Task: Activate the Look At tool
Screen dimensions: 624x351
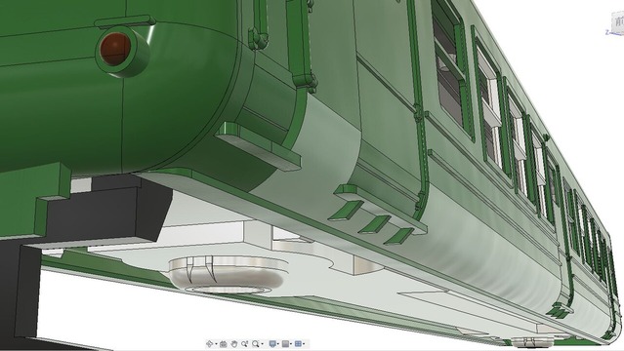Action: tap(224, 344)
